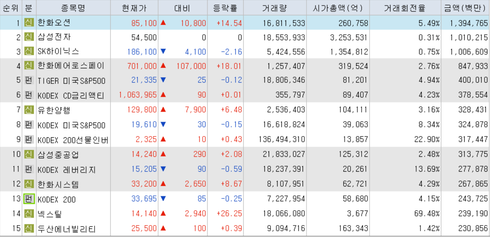Select the 유한양행 stock name

pos(54,110)
